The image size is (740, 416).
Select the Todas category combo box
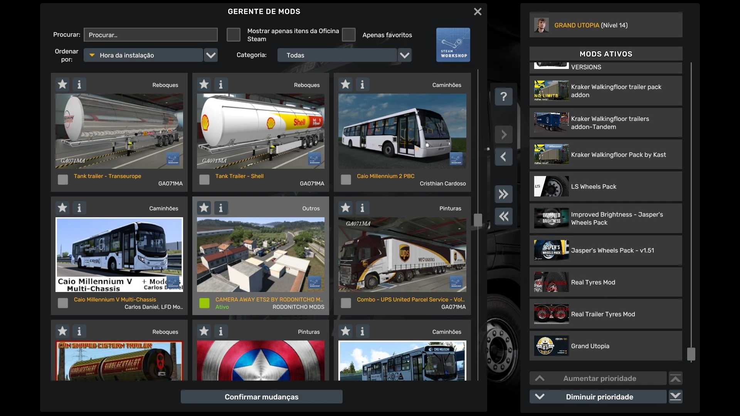pos(337,55)
